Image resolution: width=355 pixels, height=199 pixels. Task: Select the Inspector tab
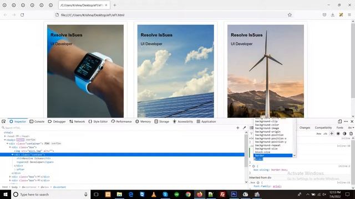pos(18,122)
